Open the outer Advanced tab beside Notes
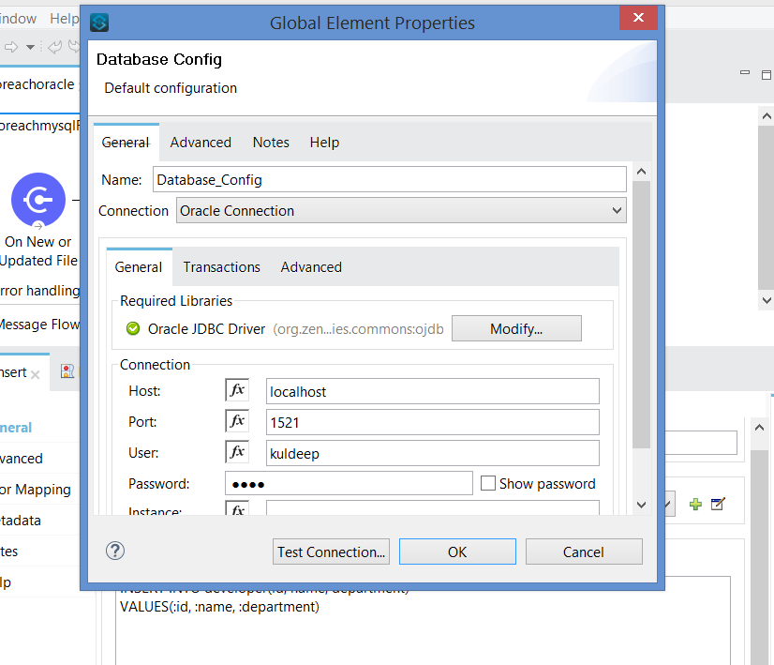Screen dimensions: 774x665 click(201, 143)
